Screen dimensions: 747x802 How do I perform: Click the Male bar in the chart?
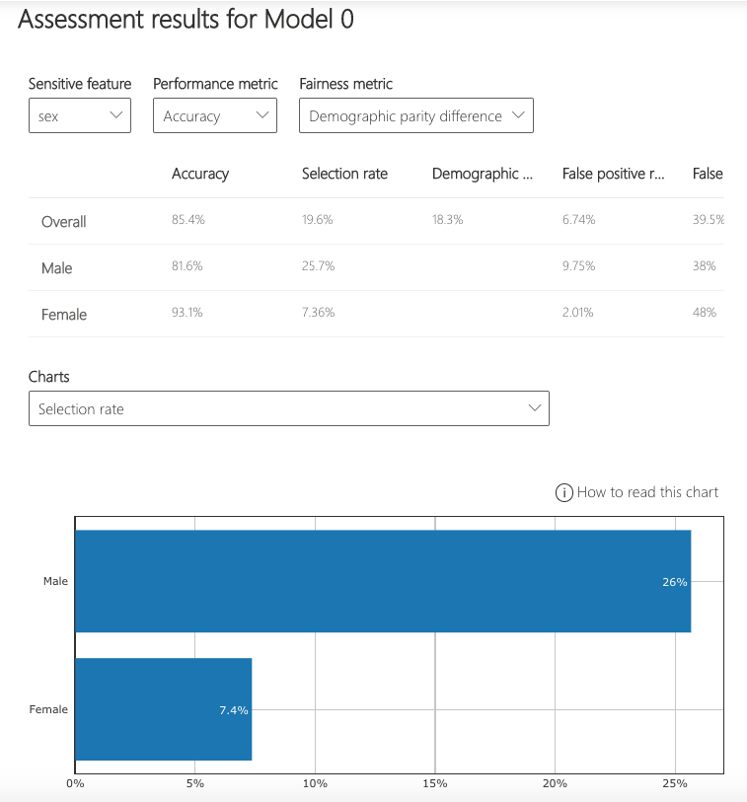coord(383,581)
